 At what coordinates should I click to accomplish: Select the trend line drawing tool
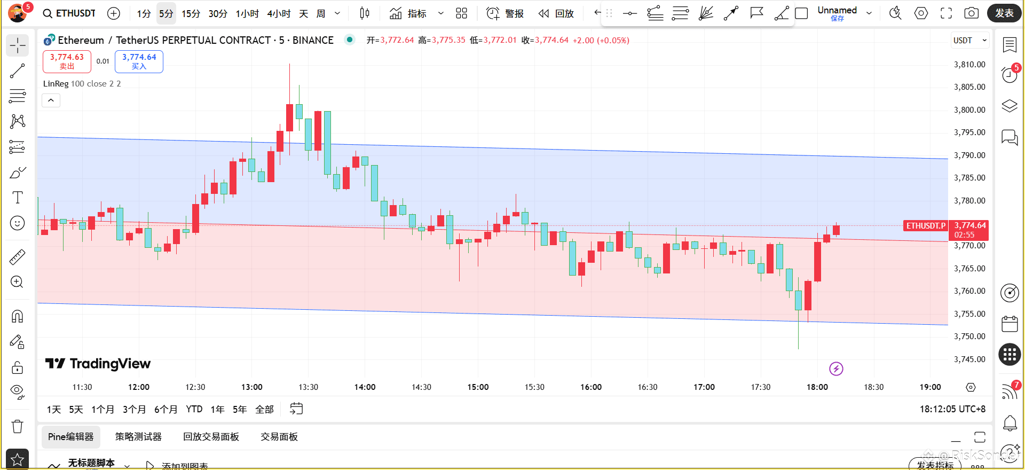[x=18, y=71]
